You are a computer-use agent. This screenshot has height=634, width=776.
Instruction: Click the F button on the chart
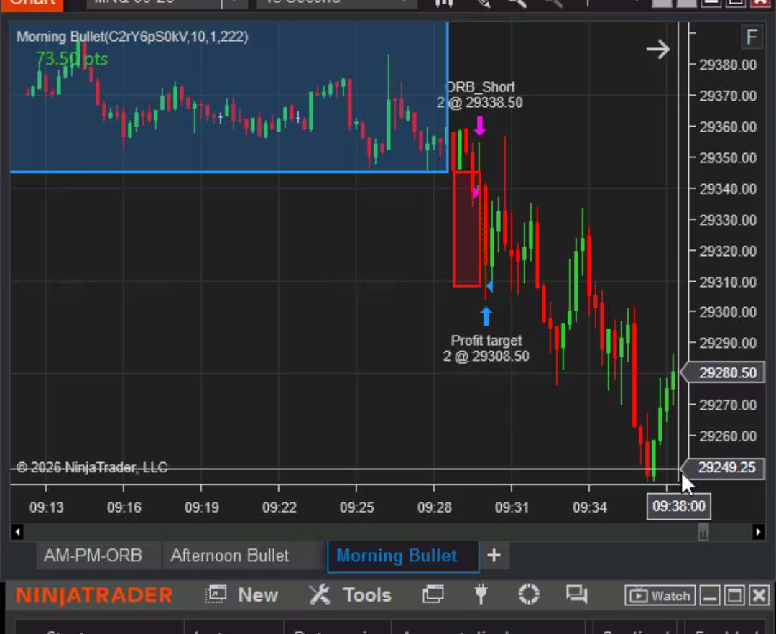tap(752, 37)
